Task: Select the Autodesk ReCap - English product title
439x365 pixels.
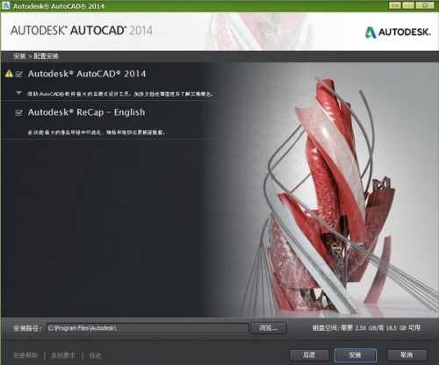Action: point(86,112)
